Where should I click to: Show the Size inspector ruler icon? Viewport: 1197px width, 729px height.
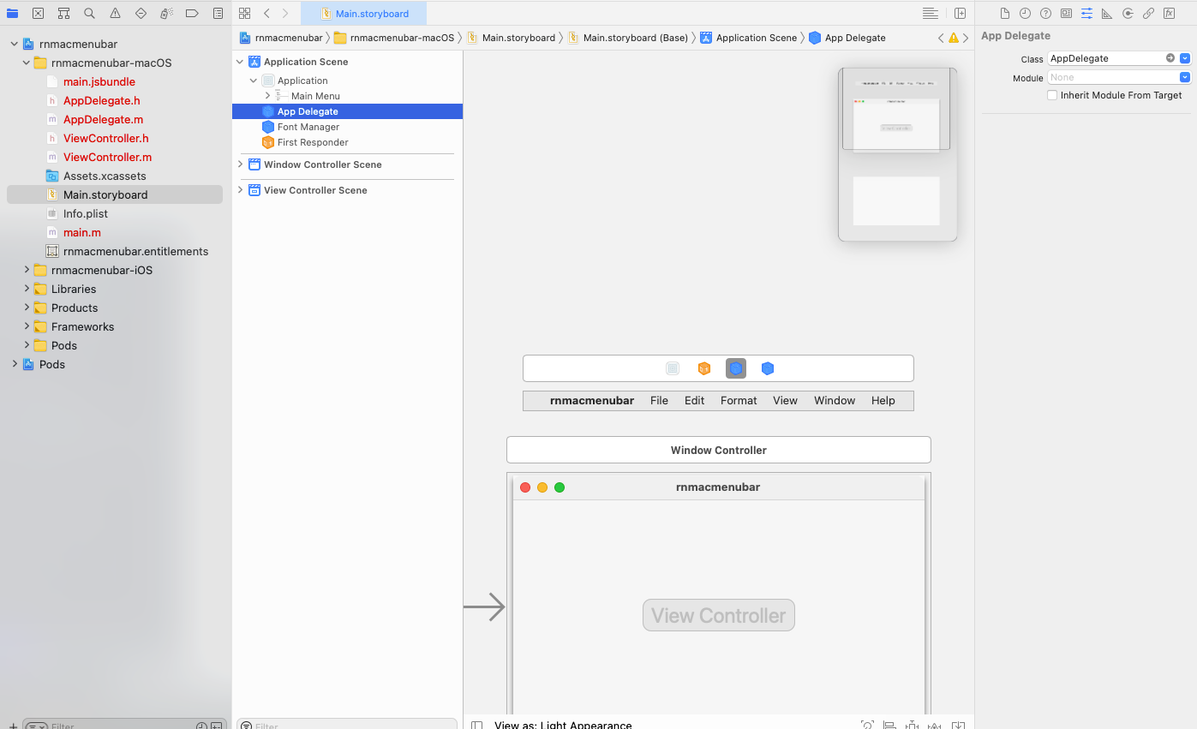pos(1107,14)
